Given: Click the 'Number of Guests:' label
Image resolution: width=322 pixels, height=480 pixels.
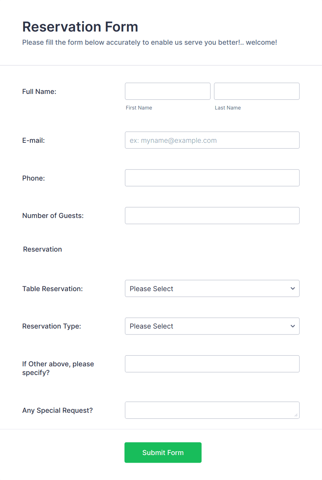Looking at the screenshot, I should pyautogui.click(x=53, y=216).
